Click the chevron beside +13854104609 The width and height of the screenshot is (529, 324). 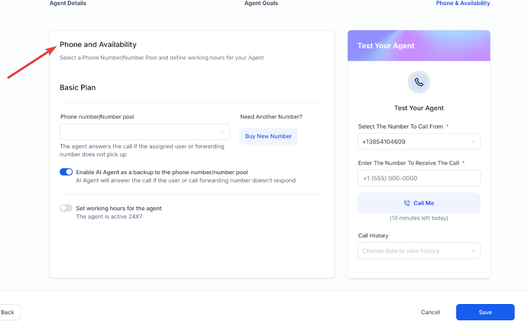pyautogui.click(x=473, y=142)
